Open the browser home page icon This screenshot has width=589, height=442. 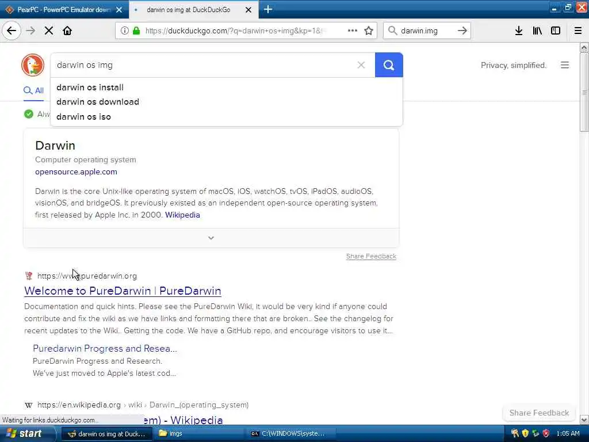pos(67,31)
